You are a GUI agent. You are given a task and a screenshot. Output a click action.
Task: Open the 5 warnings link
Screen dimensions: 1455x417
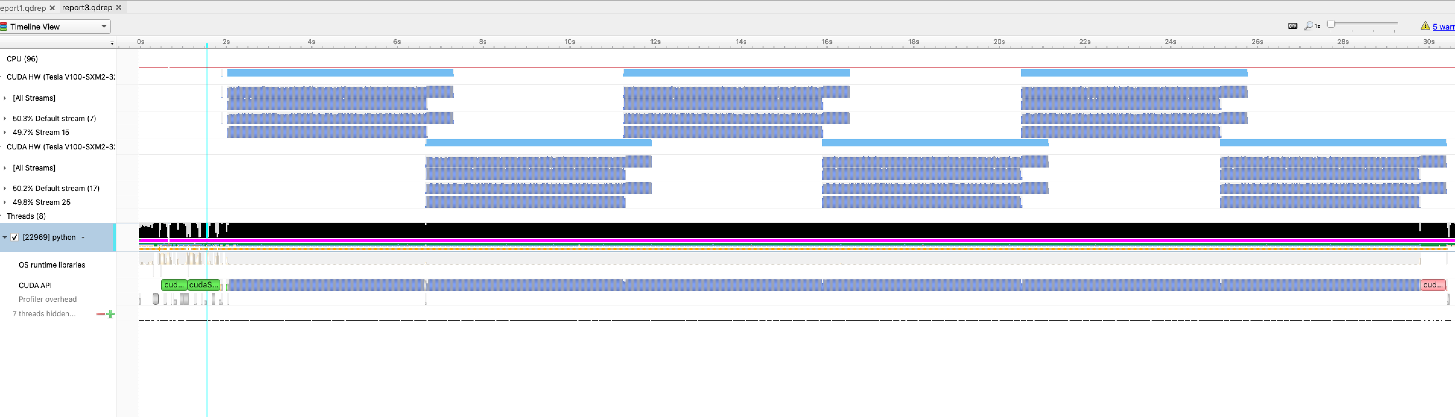pos(1444,27)
